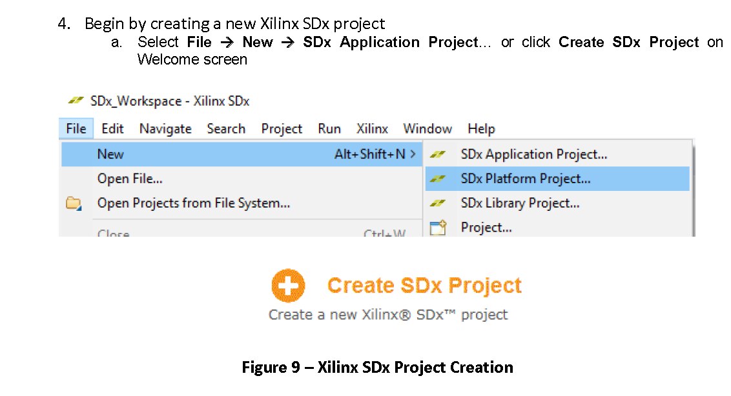Open the Navigate menu

click(165, 128)
